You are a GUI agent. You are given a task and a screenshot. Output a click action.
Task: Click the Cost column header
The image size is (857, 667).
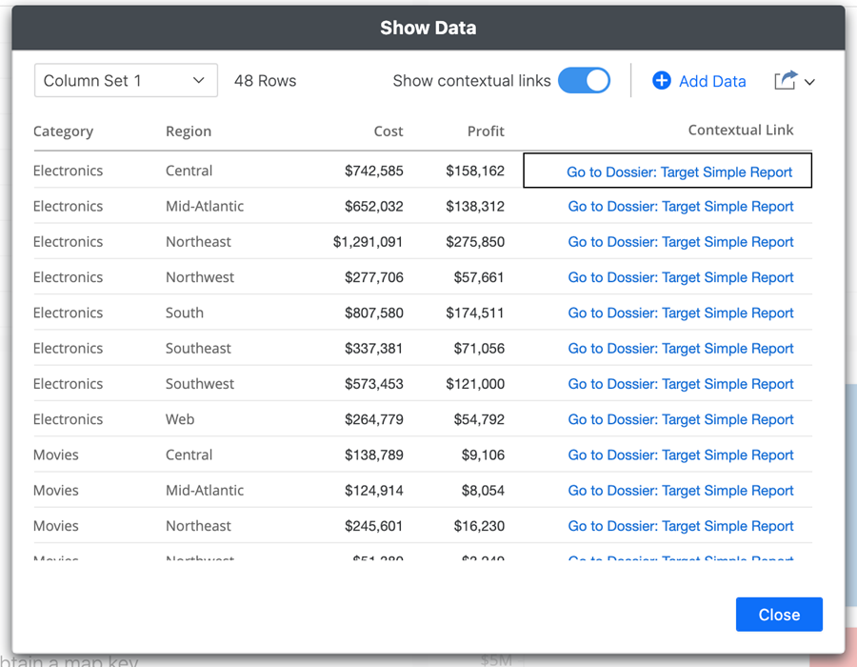click(388, 131)
